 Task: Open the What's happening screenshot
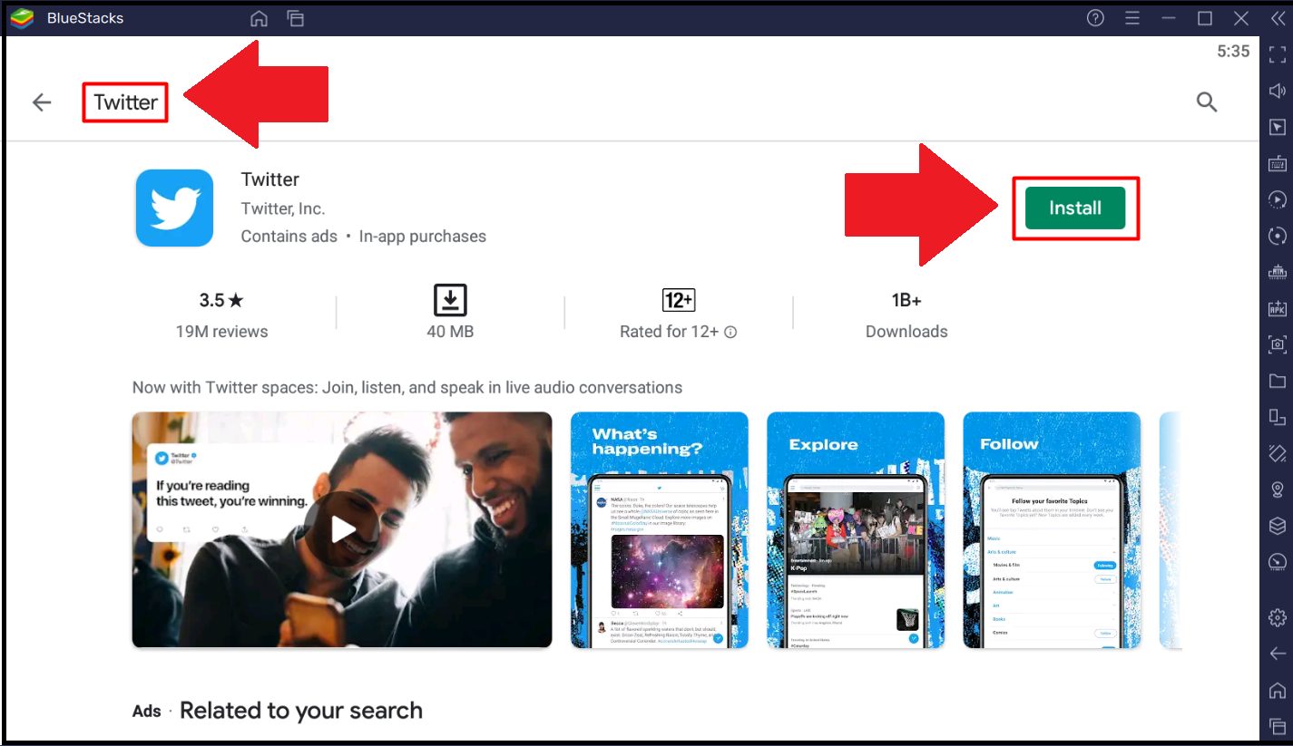click(x=660, y=529)
